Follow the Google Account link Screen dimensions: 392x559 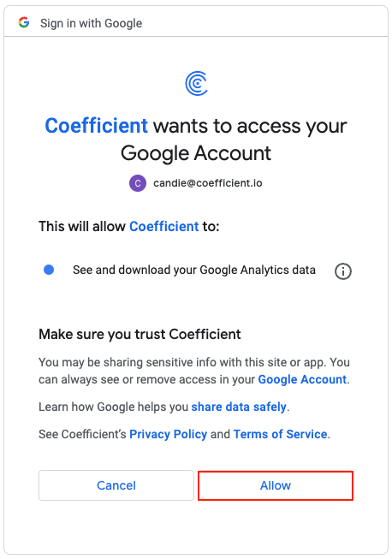pyautogui.click(x=302, y=379)
